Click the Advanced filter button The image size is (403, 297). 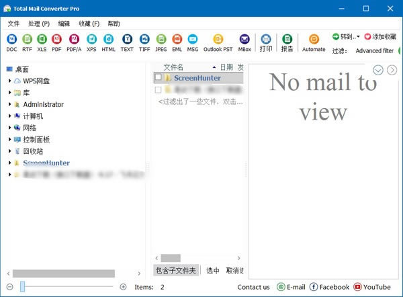point(375,50)
